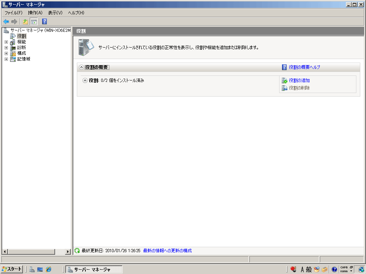366x274 pixels.
Task: Collapse the 役割の概要 section
Action: pos(81,67)
